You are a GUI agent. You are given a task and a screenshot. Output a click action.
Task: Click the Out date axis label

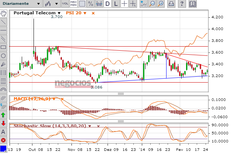coord(32,150)
